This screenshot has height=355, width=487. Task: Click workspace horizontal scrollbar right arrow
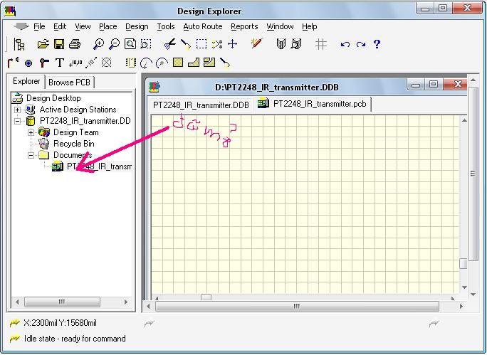[x=461, y=307]
